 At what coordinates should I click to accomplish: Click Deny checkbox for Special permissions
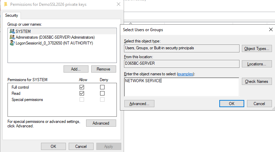[x=102, y=100]
